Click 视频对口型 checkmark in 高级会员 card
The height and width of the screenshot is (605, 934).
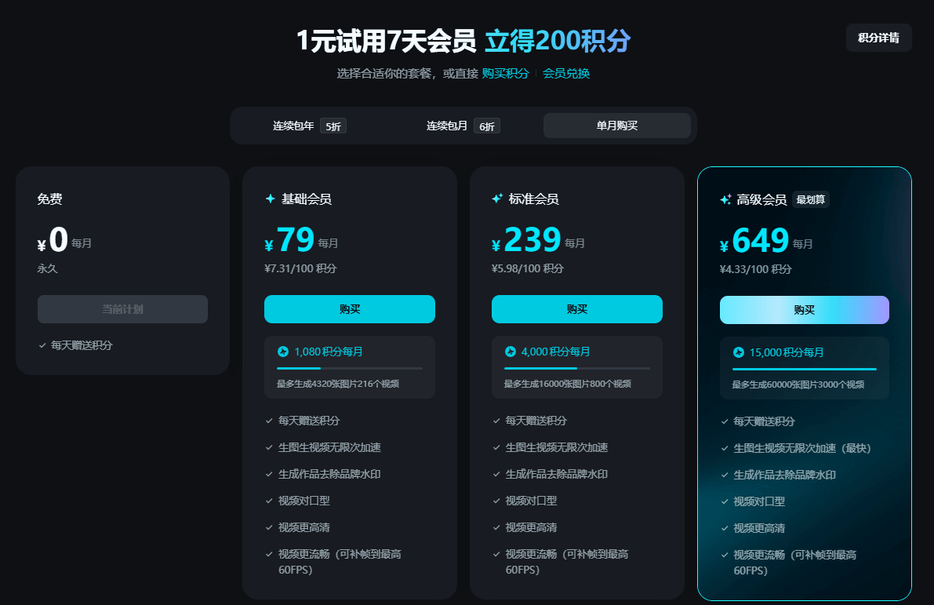[x=725, y=502]
